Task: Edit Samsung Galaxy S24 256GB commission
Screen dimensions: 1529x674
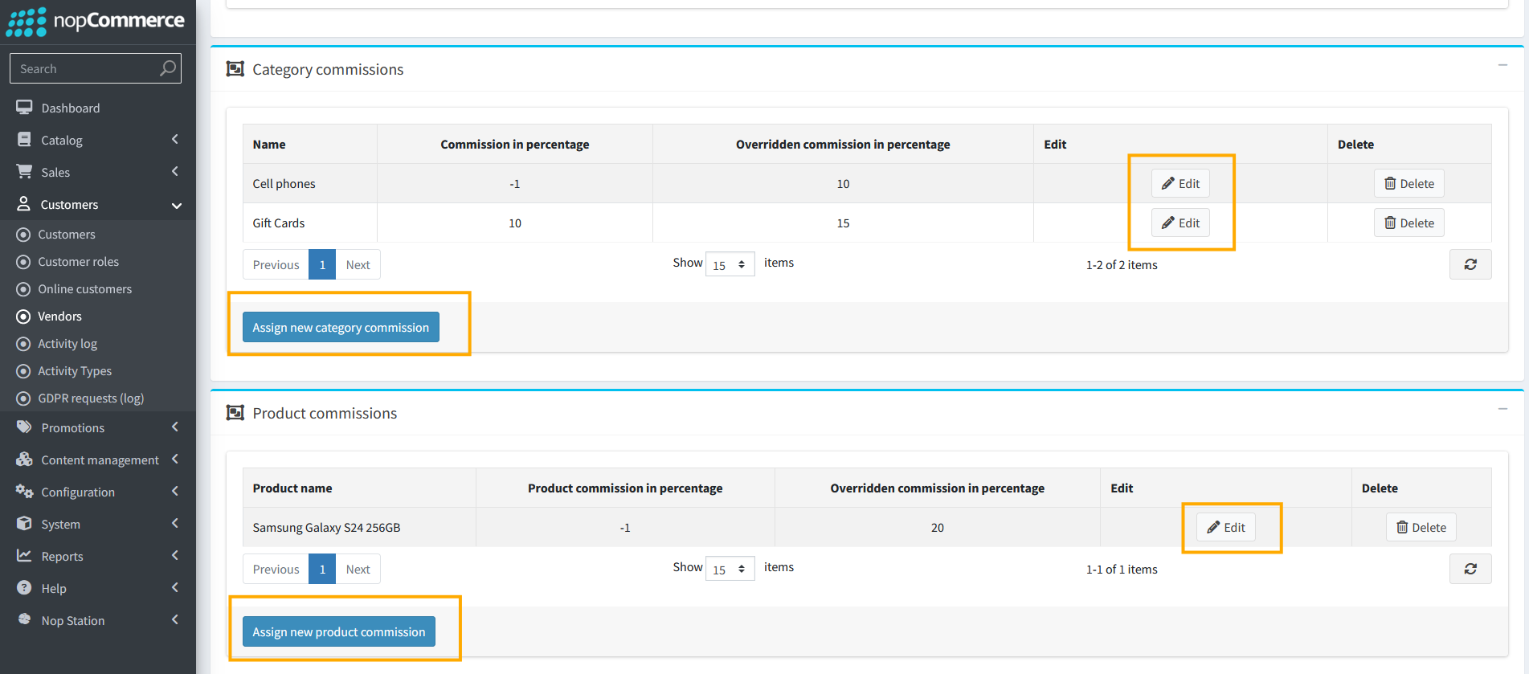Action: coord(1226,528)
